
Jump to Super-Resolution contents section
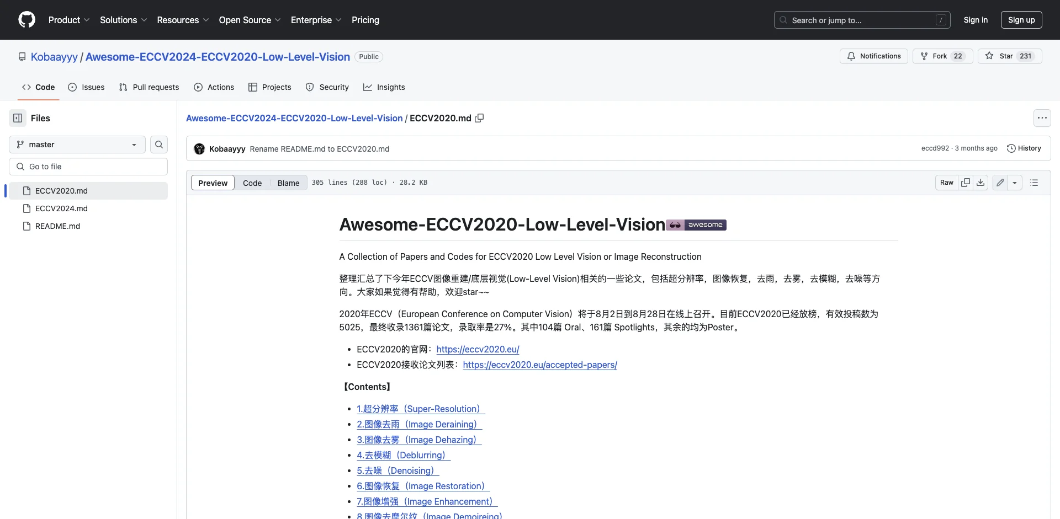click(x=421, y=409)
